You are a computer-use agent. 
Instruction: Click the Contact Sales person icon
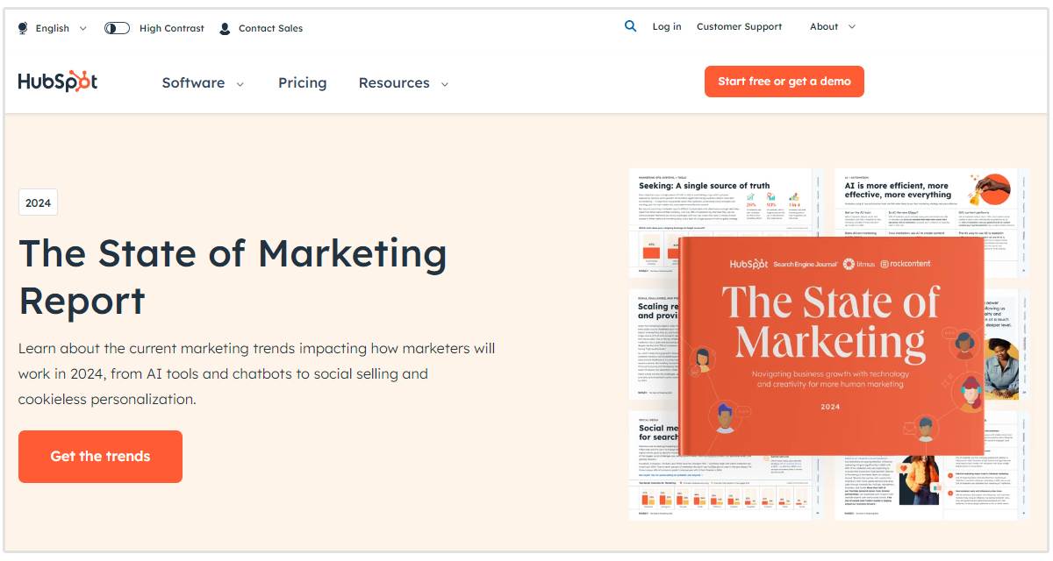coord(225,28)
